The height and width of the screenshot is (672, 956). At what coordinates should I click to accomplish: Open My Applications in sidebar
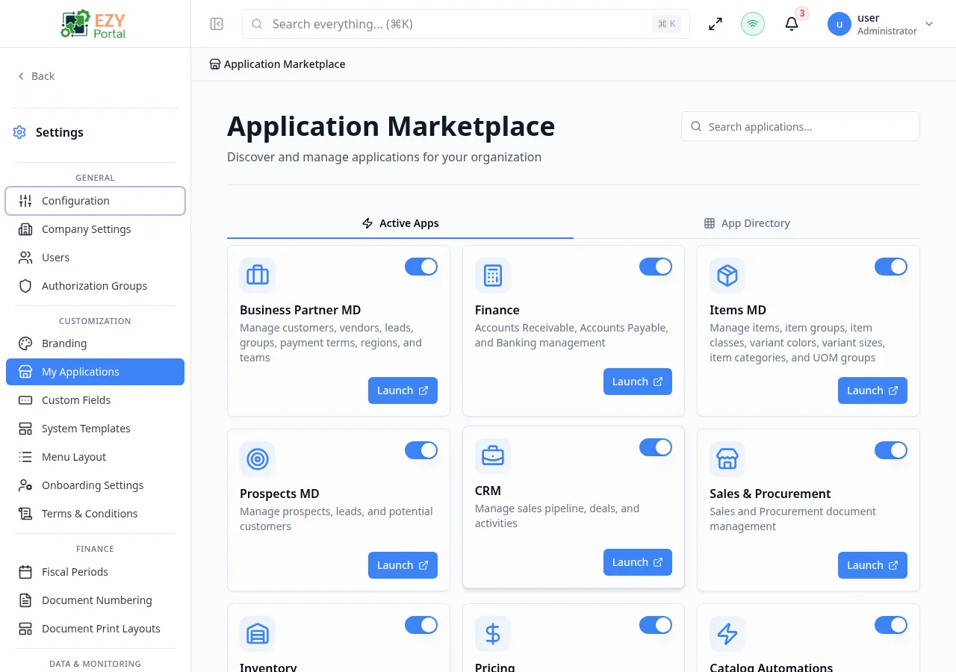(95, 372)
